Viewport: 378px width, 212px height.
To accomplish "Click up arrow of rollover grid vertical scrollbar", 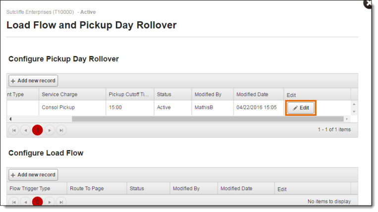I will point(354,104).
